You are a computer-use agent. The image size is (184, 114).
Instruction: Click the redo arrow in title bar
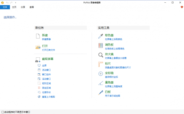pos(11,3)
